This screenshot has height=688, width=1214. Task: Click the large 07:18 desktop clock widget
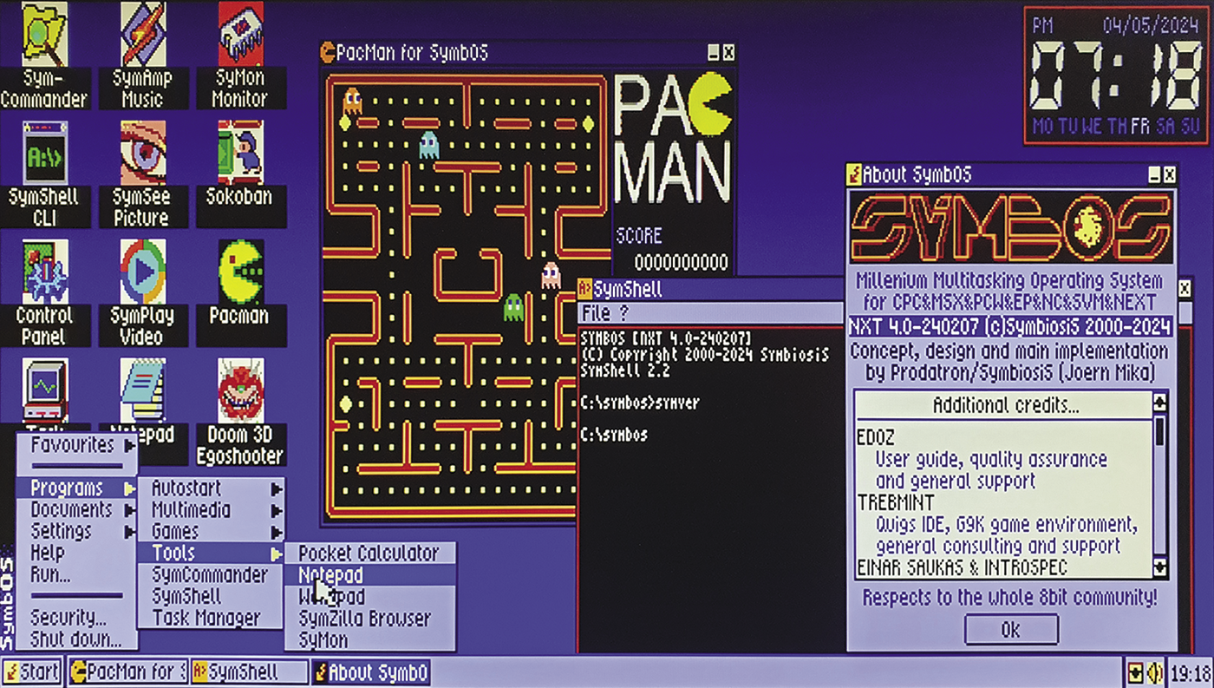point(1117,76)
